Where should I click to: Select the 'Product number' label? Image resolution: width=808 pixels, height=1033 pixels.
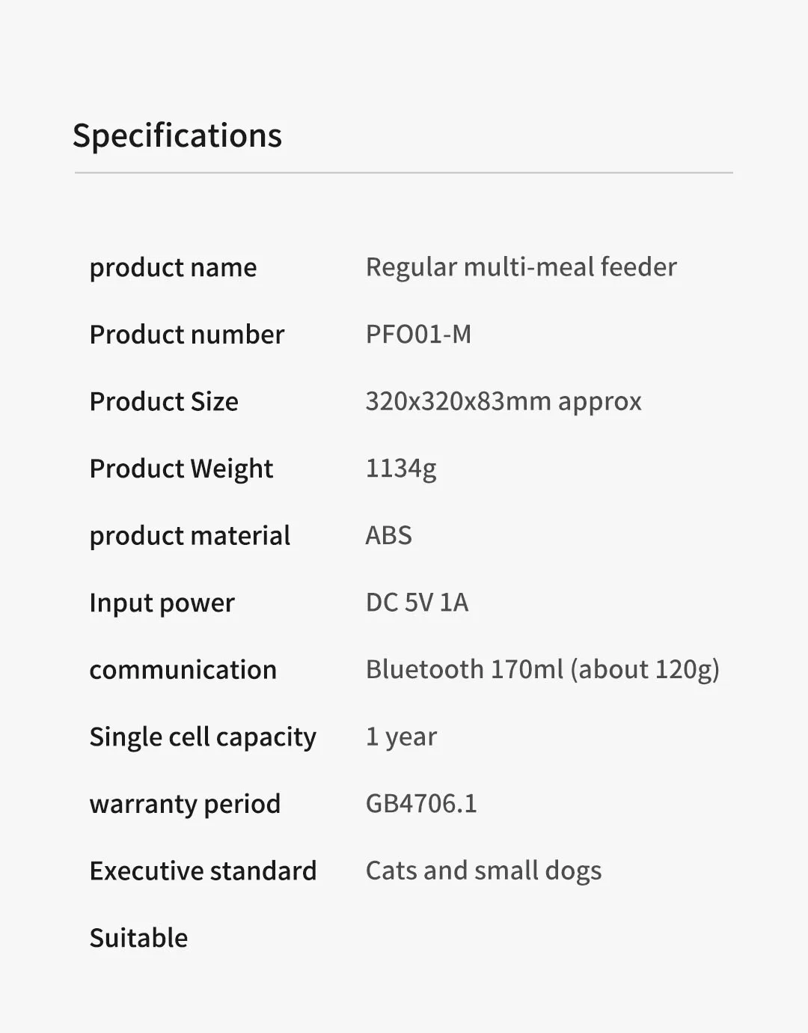pyautogui.click(x=187, y=335)
